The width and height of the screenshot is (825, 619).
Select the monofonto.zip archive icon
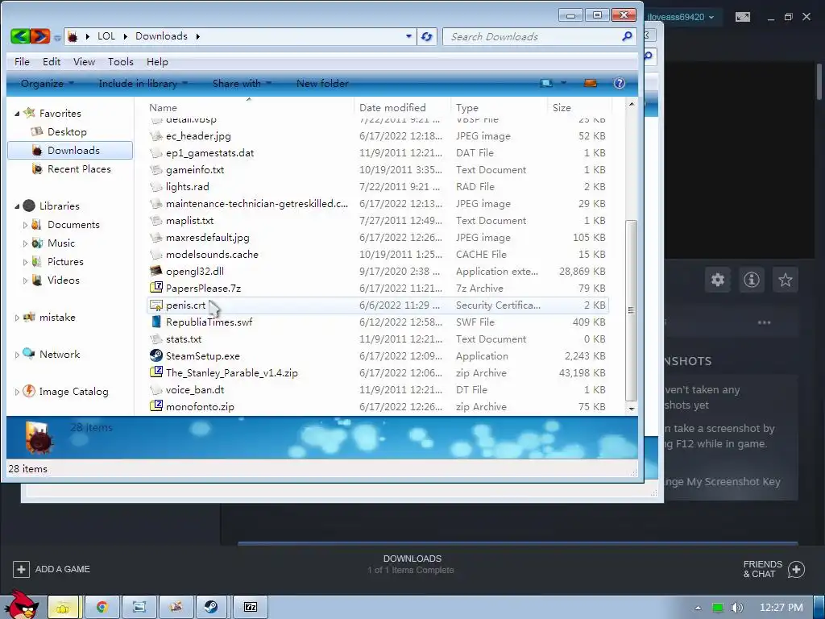point(156,406)
